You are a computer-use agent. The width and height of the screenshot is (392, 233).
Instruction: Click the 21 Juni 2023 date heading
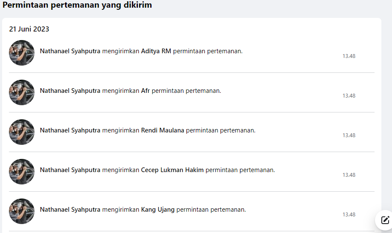[x=29, y=29]
